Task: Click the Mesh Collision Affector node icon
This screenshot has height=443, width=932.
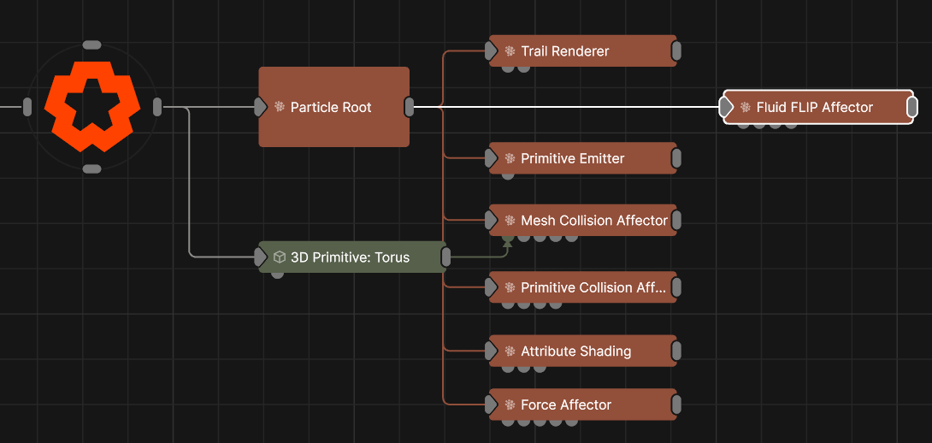Action: [510, 221]
